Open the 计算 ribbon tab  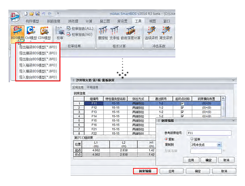coord(89,21)
